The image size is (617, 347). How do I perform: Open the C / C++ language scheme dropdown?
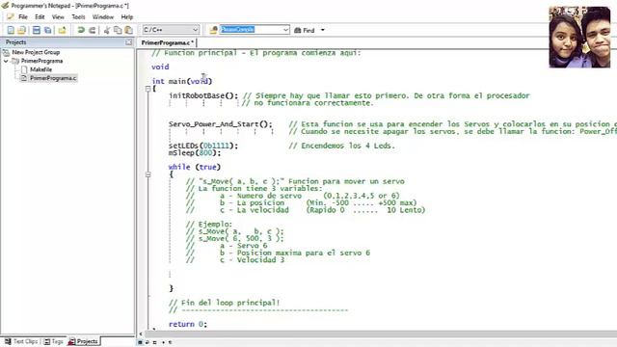coord(171,30)
